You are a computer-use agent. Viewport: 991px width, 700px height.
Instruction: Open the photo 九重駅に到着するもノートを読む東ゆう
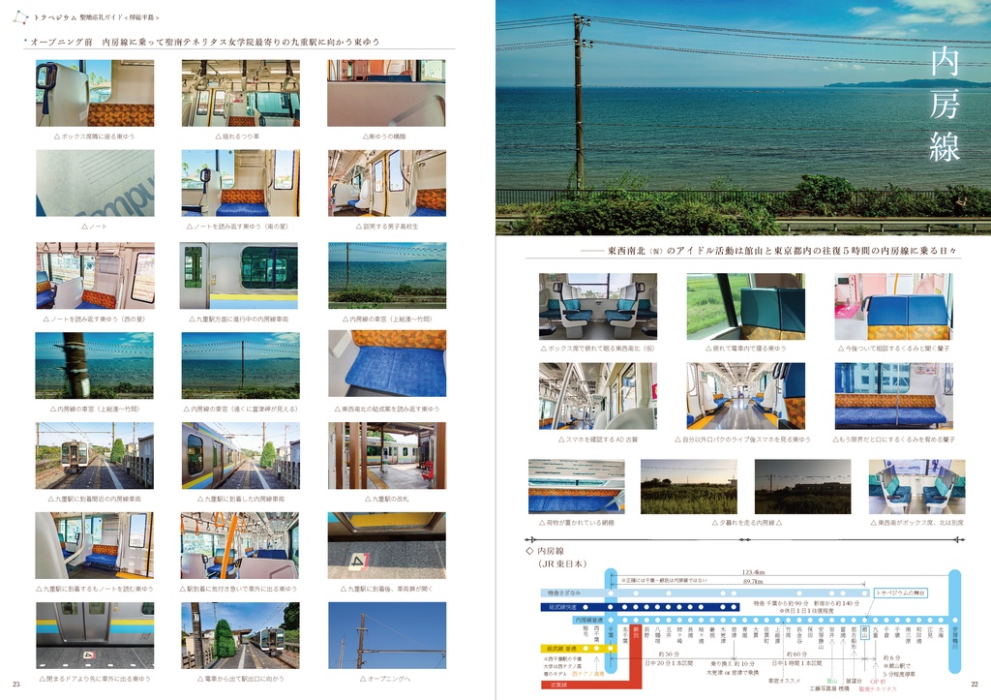94,545
